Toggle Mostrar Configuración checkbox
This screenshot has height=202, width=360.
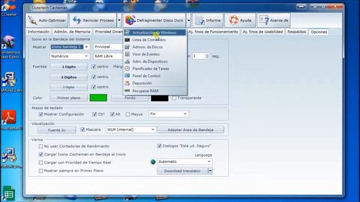(x=41, y=114)
